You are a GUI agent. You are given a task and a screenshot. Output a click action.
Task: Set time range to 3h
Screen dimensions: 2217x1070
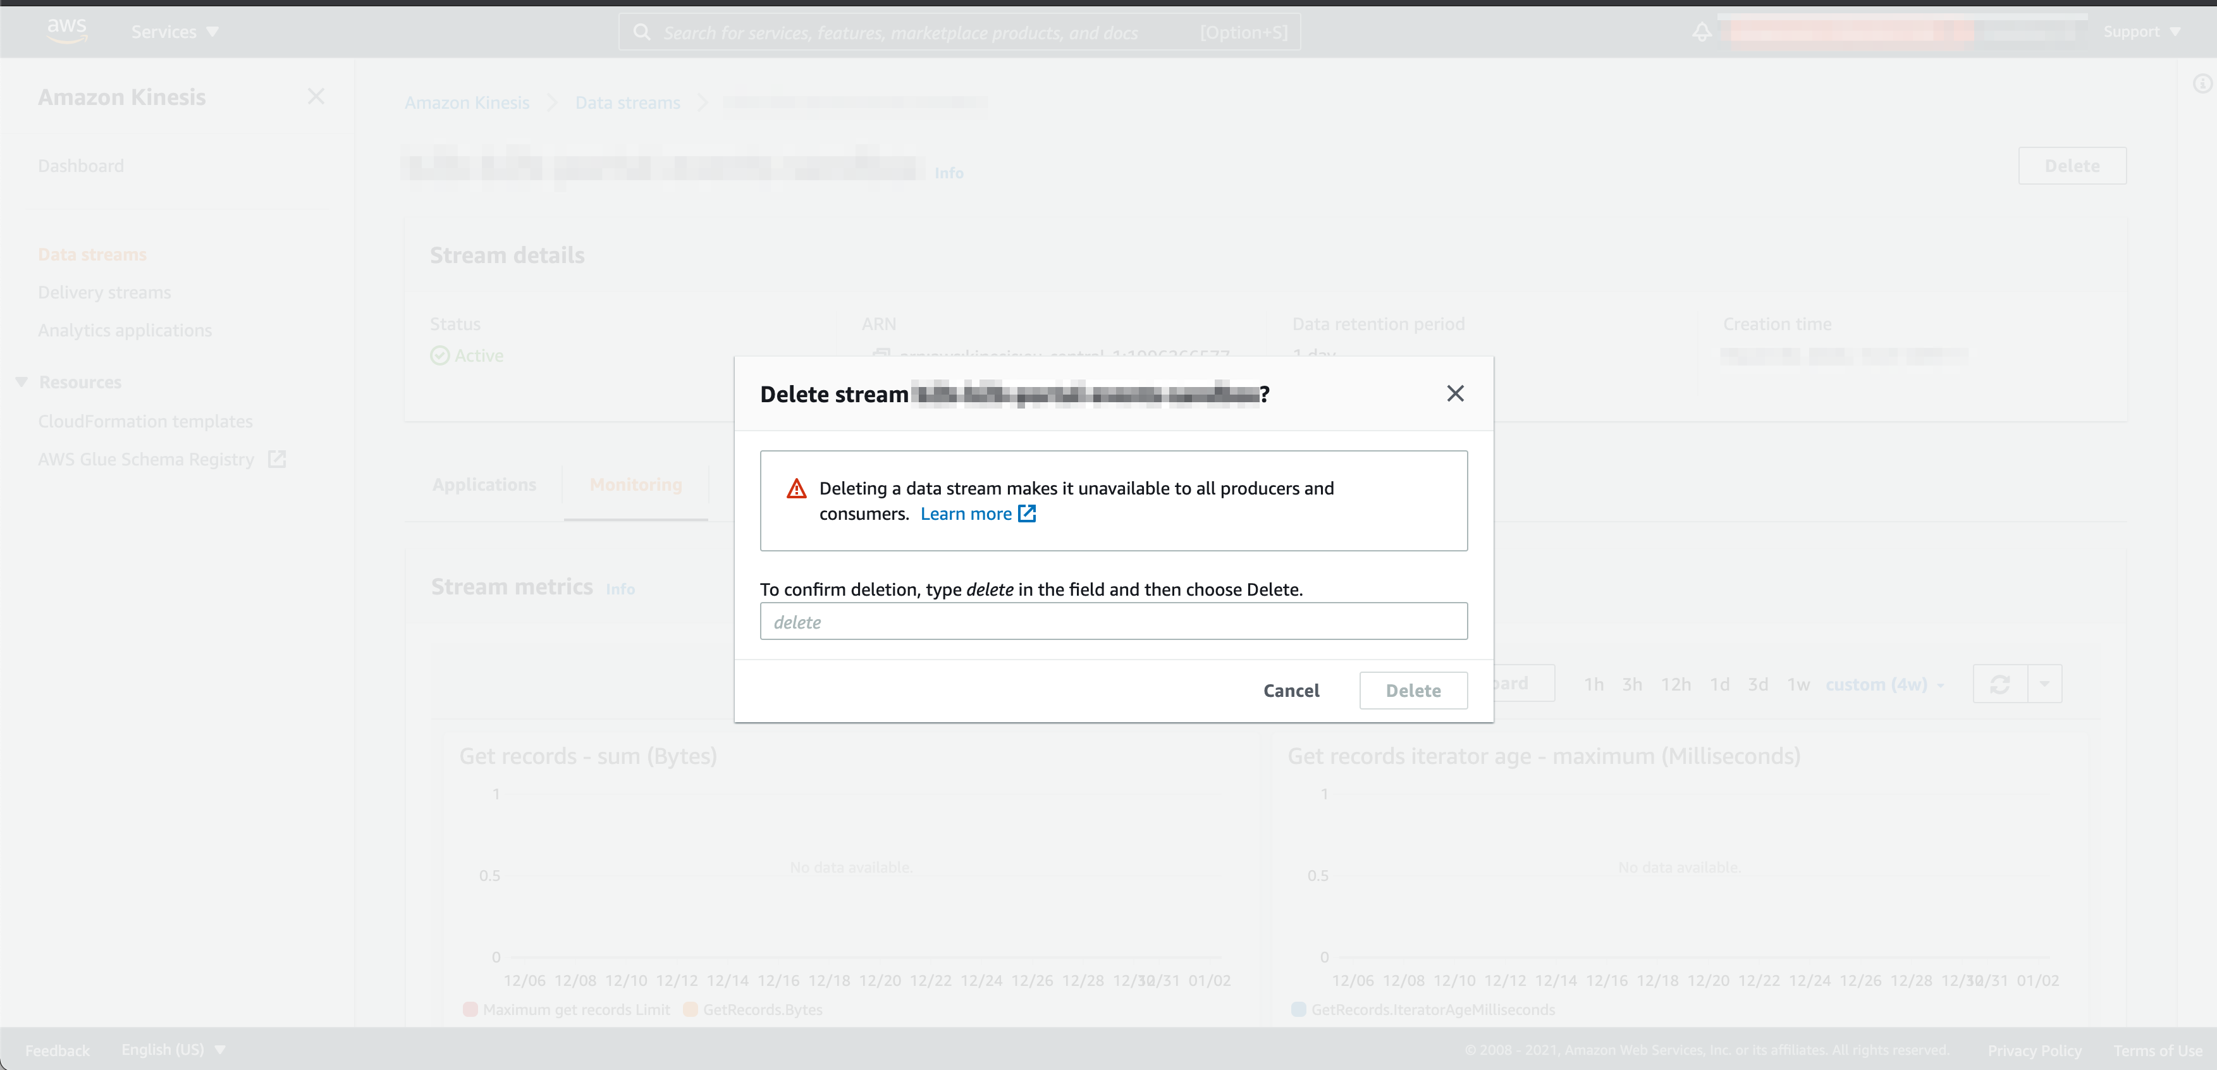(1632, 684)
